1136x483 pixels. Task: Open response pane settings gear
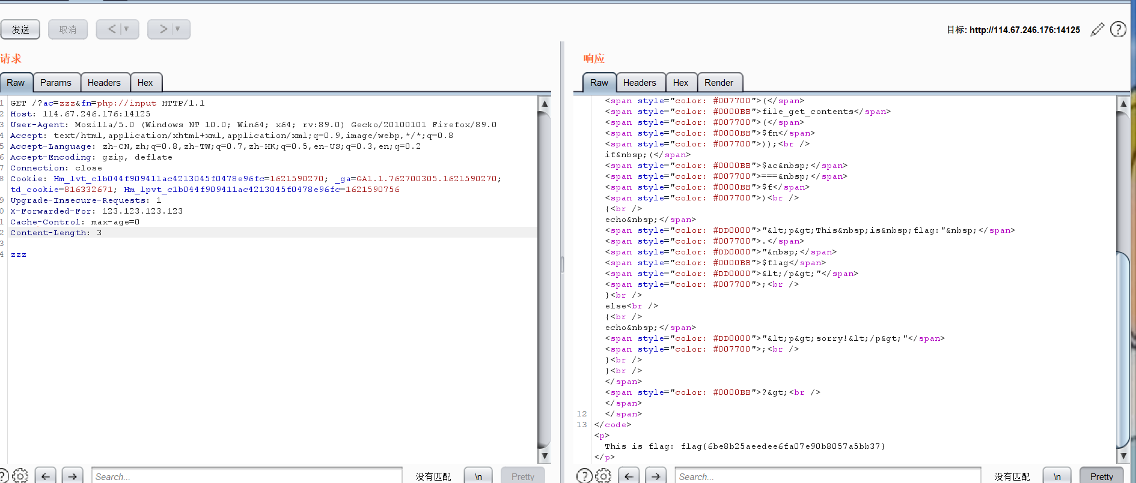click(603, 476)
